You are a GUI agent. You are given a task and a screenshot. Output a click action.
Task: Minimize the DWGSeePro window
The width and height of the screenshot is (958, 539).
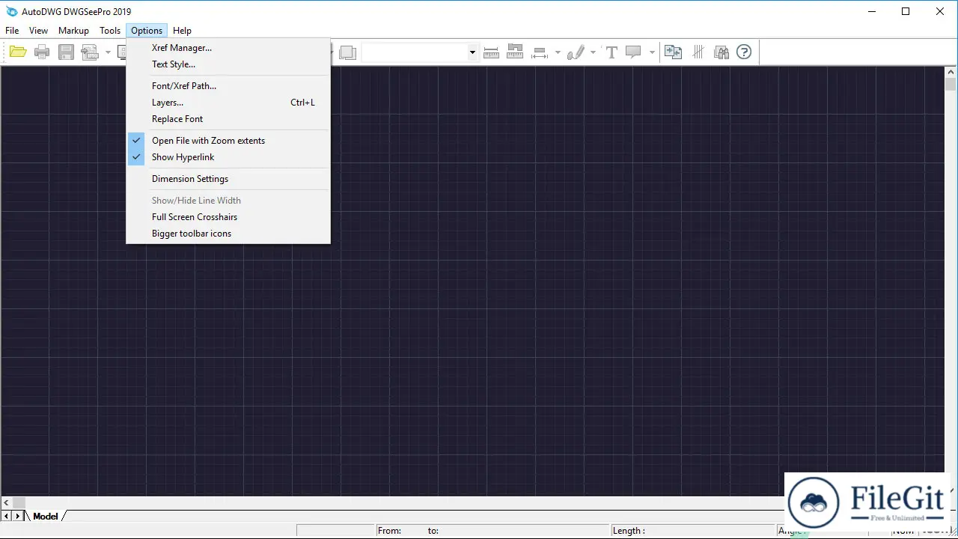(871, 11)
